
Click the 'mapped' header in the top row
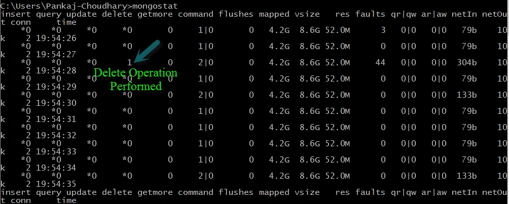tap(274, 14)
